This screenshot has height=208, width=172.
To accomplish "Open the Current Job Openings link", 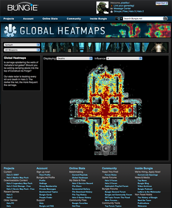I will pyautogui.click(x=148, y=175).
